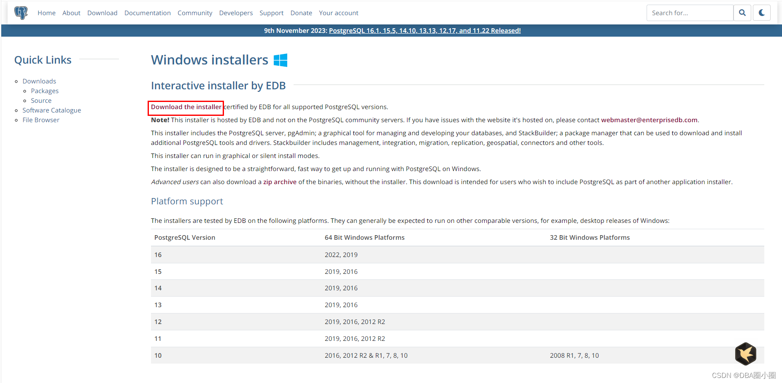Focus the Search for... input field

pos(690,13)
